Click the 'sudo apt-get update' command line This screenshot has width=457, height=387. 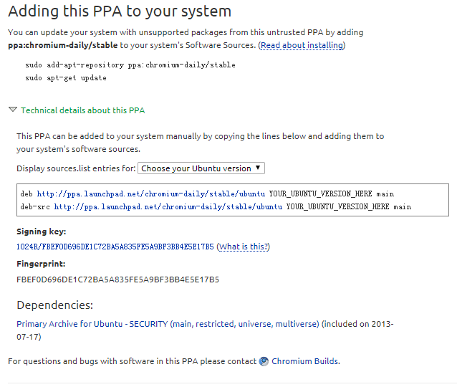pos(65,78)
